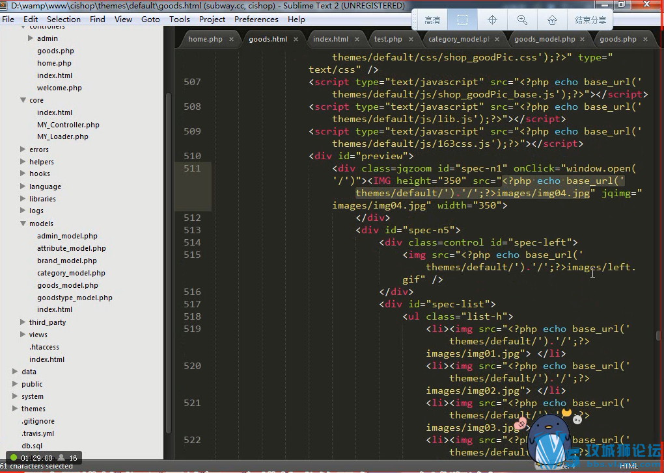Open the View menu

point(123,19)
